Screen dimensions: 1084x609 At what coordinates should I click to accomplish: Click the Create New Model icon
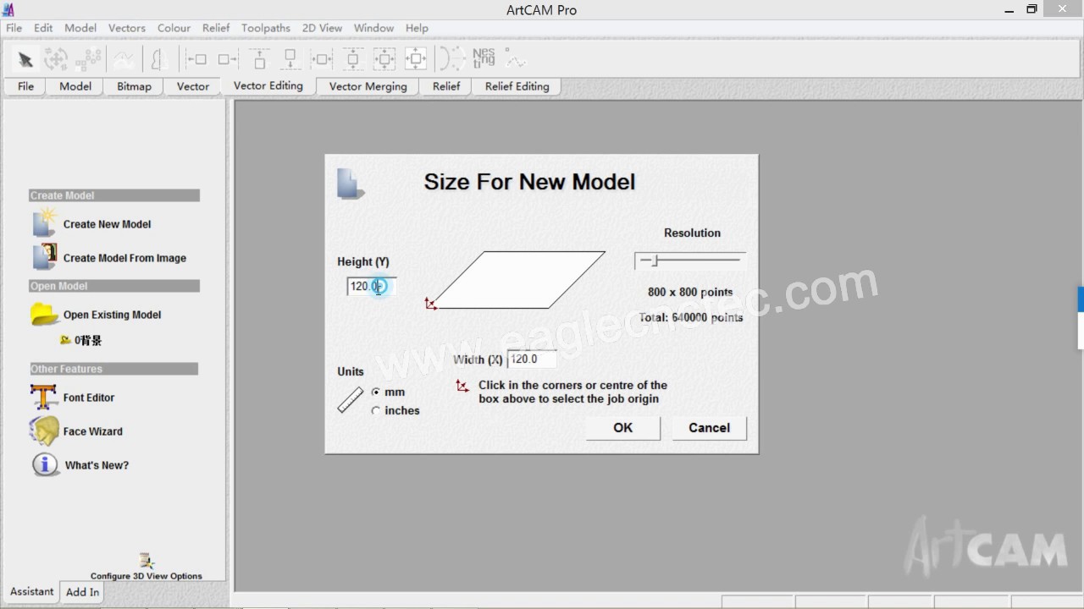44,223
